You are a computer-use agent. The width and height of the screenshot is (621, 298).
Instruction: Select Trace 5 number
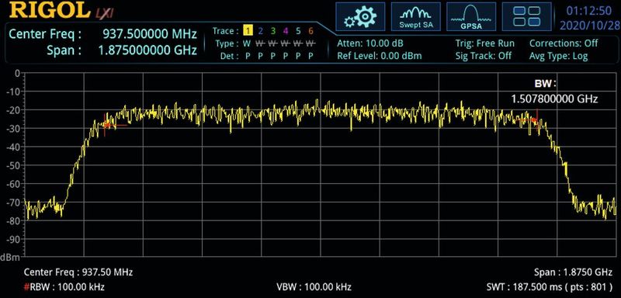click(298, 31)
